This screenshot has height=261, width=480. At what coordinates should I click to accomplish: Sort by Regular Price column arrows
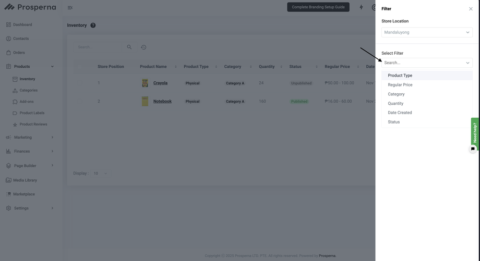point(358,67)
